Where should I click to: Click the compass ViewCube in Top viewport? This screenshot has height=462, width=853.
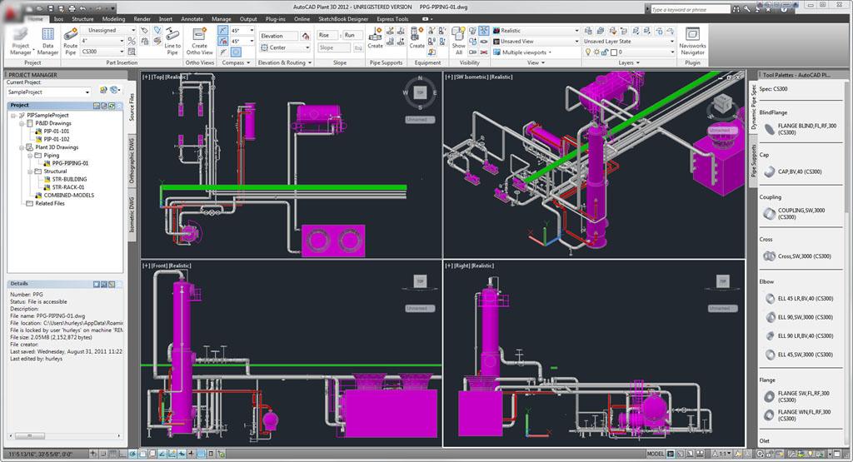(420, 93)
